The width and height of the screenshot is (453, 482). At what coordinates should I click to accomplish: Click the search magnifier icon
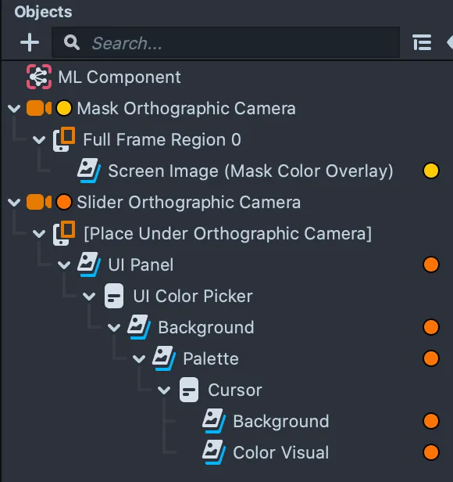pyautogui.click(x=72, y=42)
